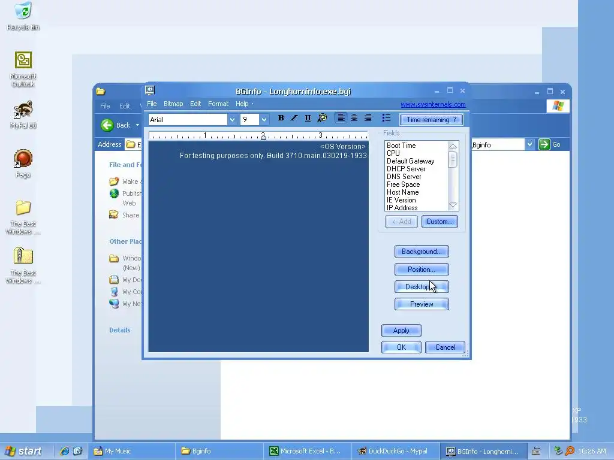Screen dimensions: 614x460
Task: Toggle underline formatting in BGInfo toolbar
Action: click(x=308, y=118)
